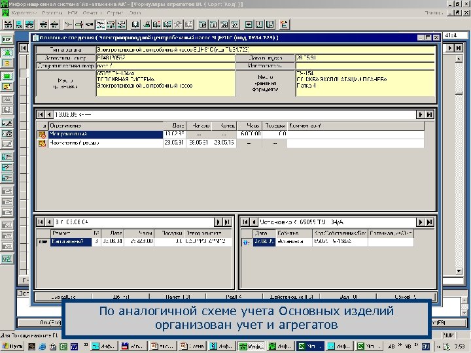Click the up arrow of the right vertical scrollbar
Screen dimensions: 471x353
(x=459, y=59)
